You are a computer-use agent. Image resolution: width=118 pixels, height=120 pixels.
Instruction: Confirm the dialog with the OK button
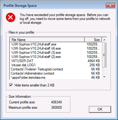100,109
